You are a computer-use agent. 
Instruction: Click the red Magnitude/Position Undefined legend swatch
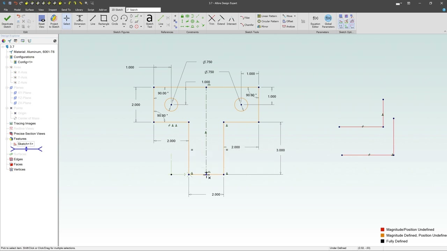click(382, 229)
